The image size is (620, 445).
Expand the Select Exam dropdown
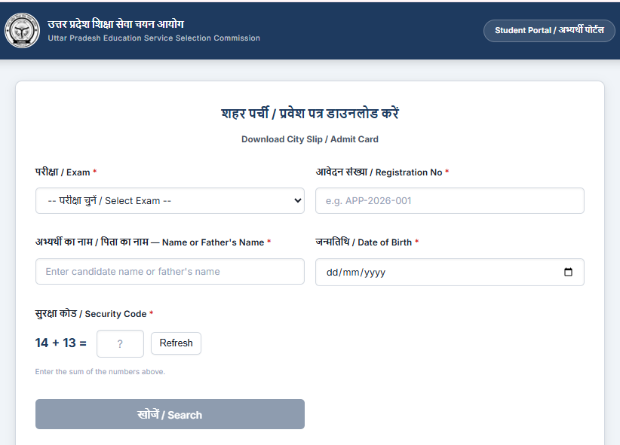170,201
